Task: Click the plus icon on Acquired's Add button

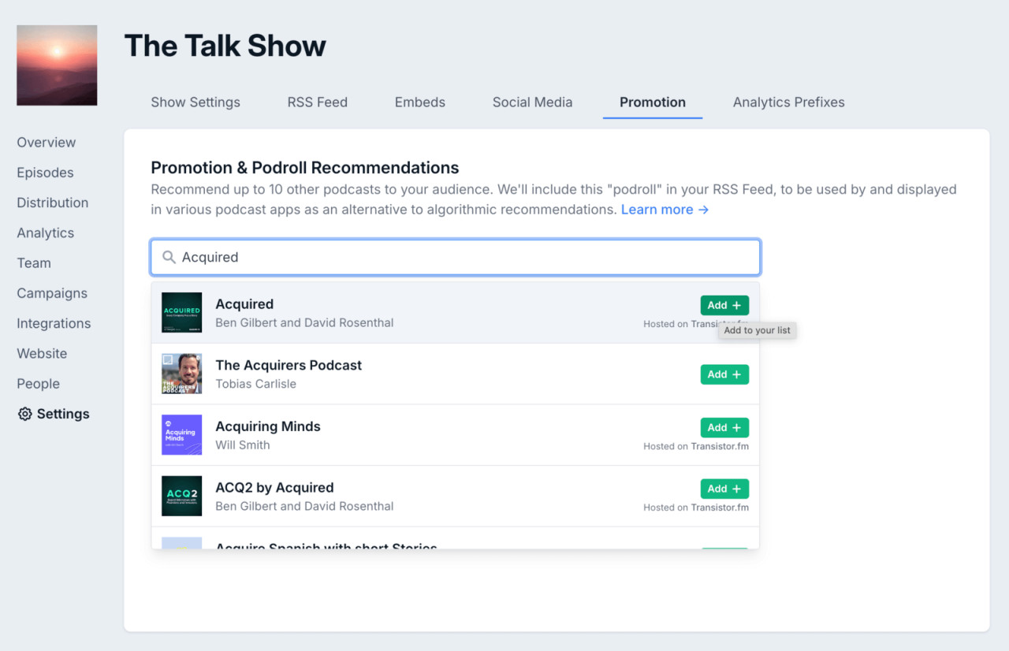Action: point(735,305)
